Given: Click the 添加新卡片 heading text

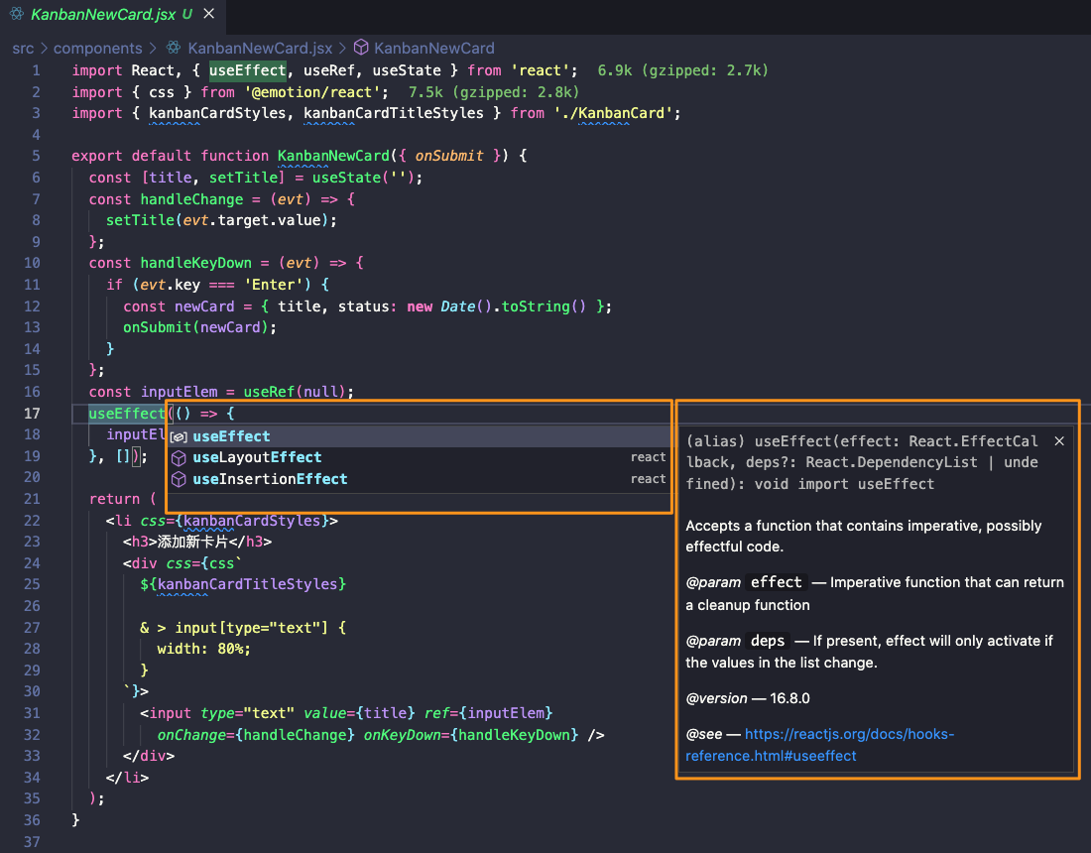Looking at the screenshot, I should 192,542.
